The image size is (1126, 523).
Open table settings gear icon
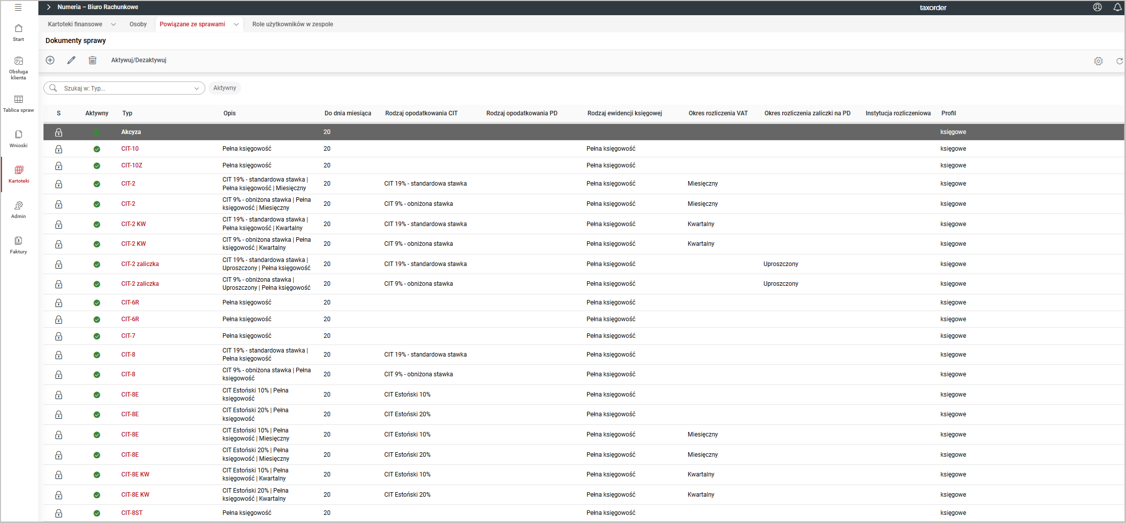(1098, 61)
